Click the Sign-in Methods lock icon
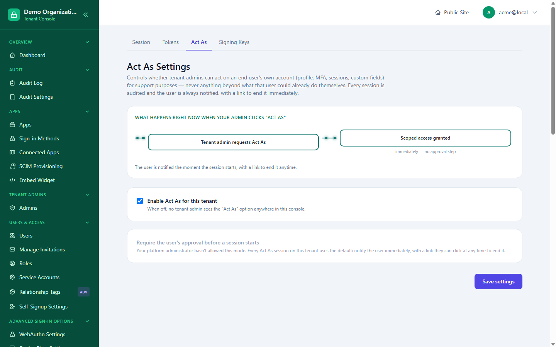Screen dimensions: 556x347 pos(12,138)
